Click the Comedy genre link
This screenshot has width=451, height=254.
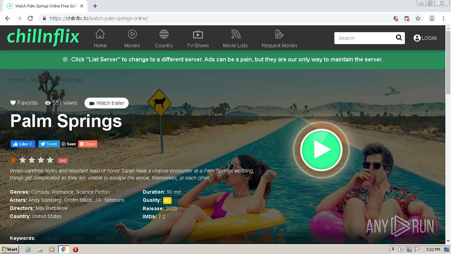tap(41, 192)
